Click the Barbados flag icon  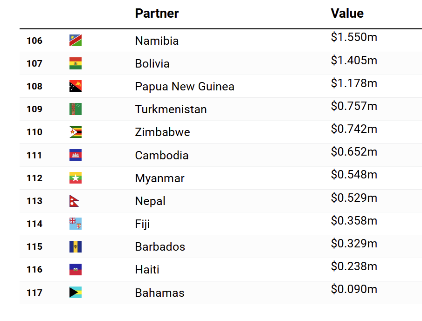click(76, 246)
